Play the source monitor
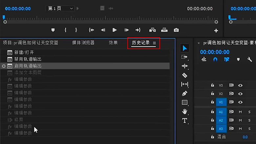 pos(115,30)
